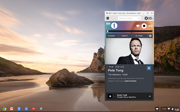Click the user avatar in system tray
Screen dimensions: 180x112
click(177, 109)
